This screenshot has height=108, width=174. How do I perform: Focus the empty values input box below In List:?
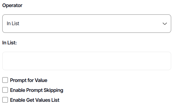(x=87, y=61)
